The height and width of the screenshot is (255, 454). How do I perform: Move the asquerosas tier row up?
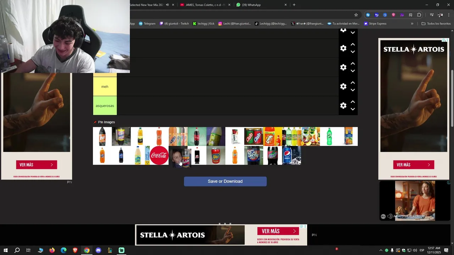(353, 102)
